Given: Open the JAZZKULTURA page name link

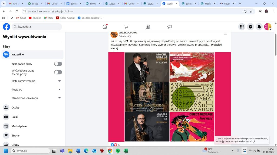Looking at the screenshot, I should click(x=128, y=33).
